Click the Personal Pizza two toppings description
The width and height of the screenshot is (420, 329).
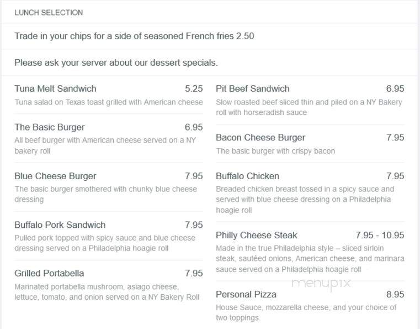point(306,312)
